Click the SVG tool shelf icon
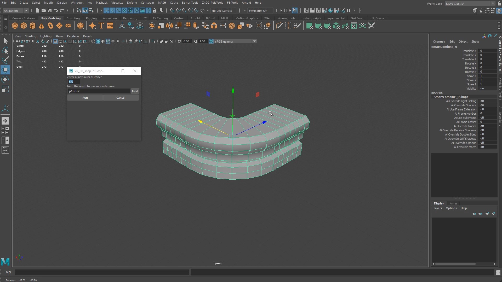This screenshot has width=502, height=282. point(110,26)
